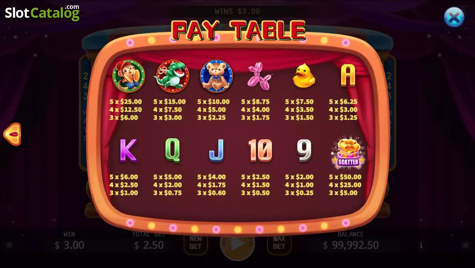Select the yellow rubber duck symbol

coord(304,76)
